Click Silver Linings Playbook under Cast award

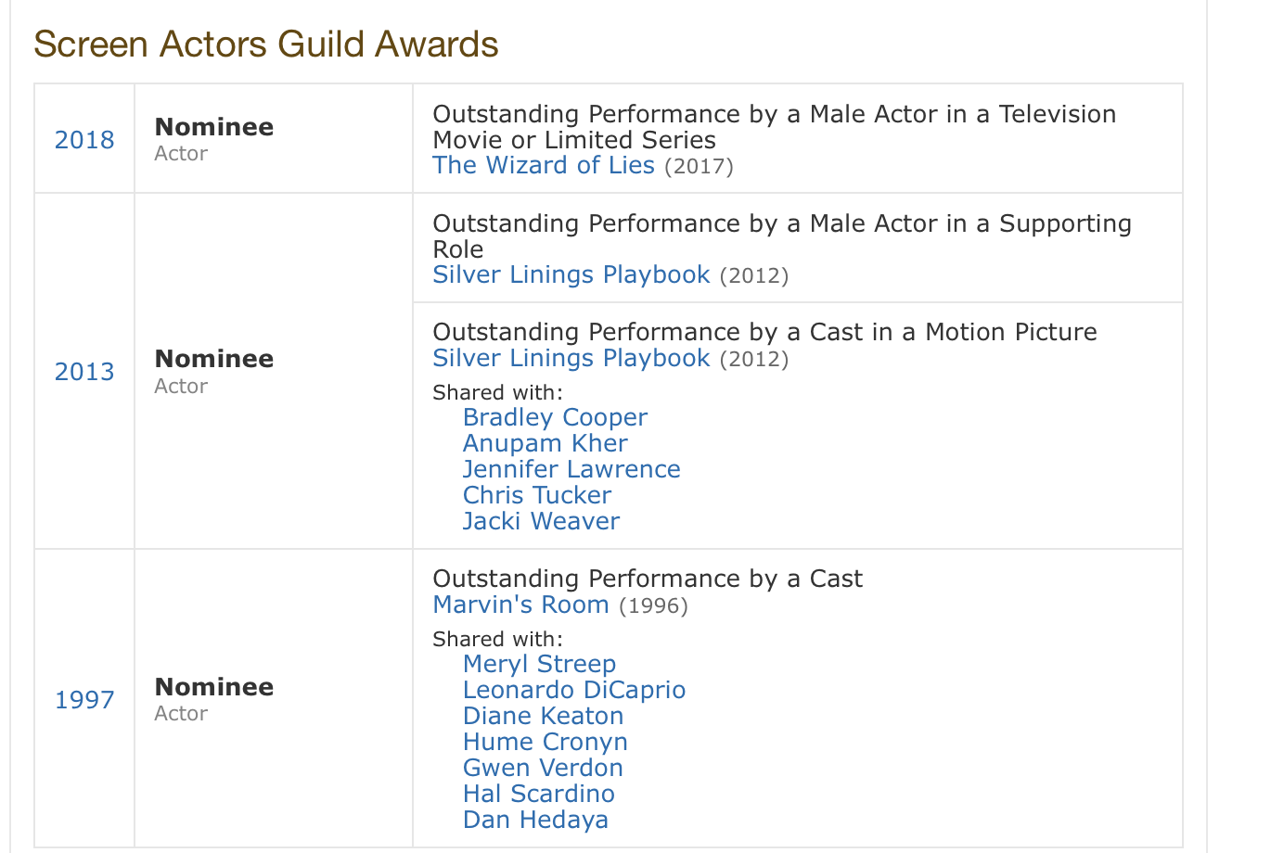tap(571, 359)
